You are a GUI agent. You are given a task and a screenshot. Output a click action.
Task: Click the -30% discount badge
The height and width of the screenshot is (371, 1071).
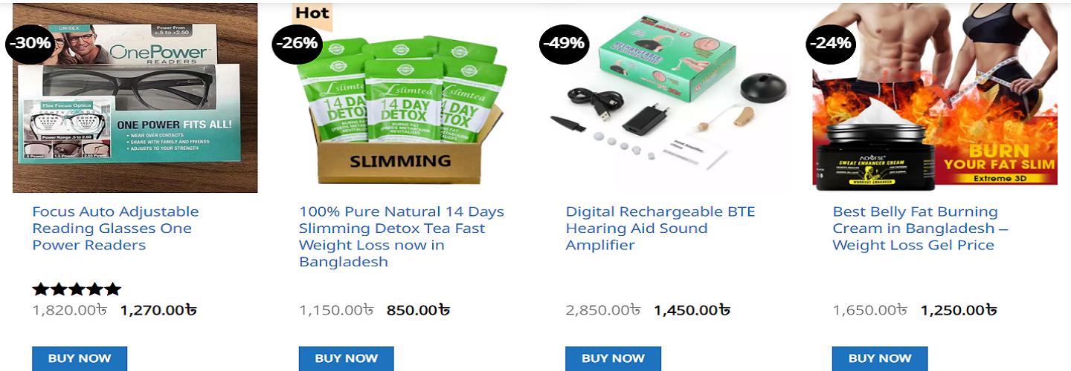coord(30,43)
